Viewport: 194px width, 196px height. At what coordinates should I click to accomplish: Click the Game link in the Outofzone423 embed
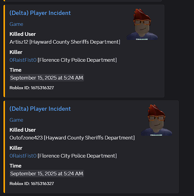pos(16,120)
